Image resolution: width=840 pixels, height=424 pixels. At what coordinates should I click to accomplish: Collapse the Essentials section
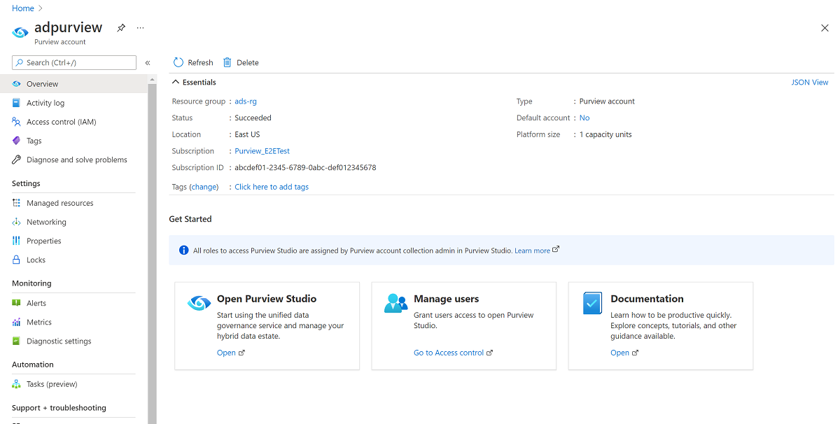pyautogui.click(x=175, y=83)
